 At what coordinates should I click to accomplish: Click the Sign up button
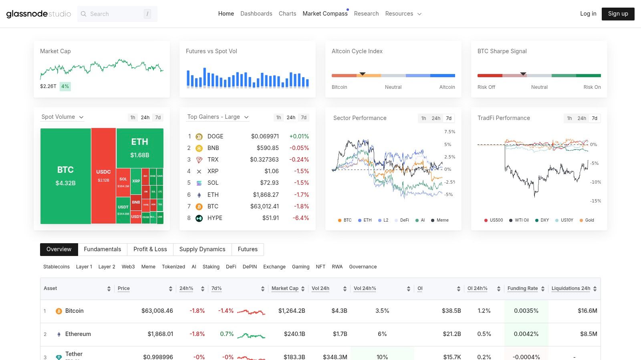(x=618, y=14)
